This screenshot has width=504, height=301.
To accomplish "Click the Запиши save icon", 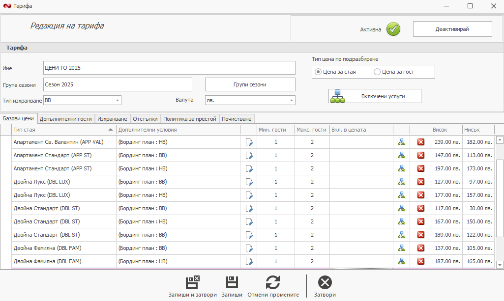I will [232, 283].
